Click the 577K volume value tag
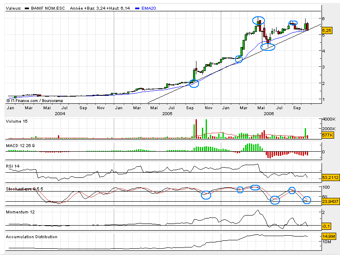 click(327, 135)
